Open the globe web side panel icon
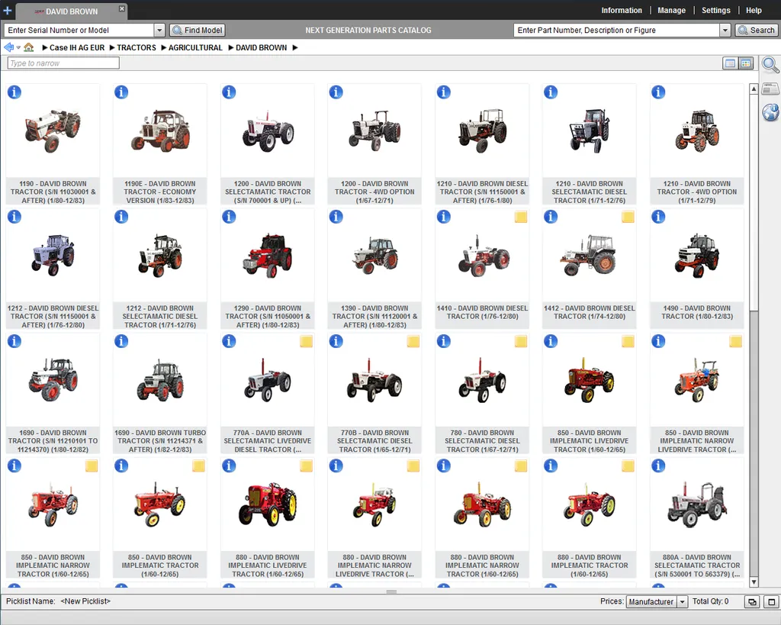The height and width of the screenshot is (625, 781). (x=770, y=112)
